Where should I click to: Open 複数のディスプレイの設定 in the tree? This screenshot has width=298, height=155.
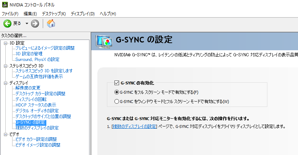click(37, 128)
